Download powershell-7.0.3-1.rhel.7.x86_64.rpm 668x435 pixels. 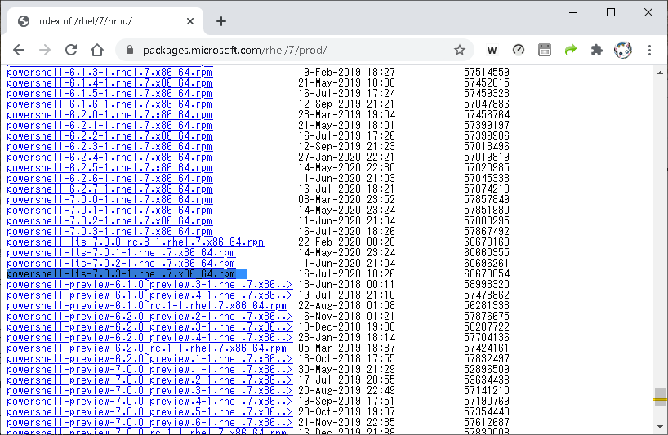109,232
